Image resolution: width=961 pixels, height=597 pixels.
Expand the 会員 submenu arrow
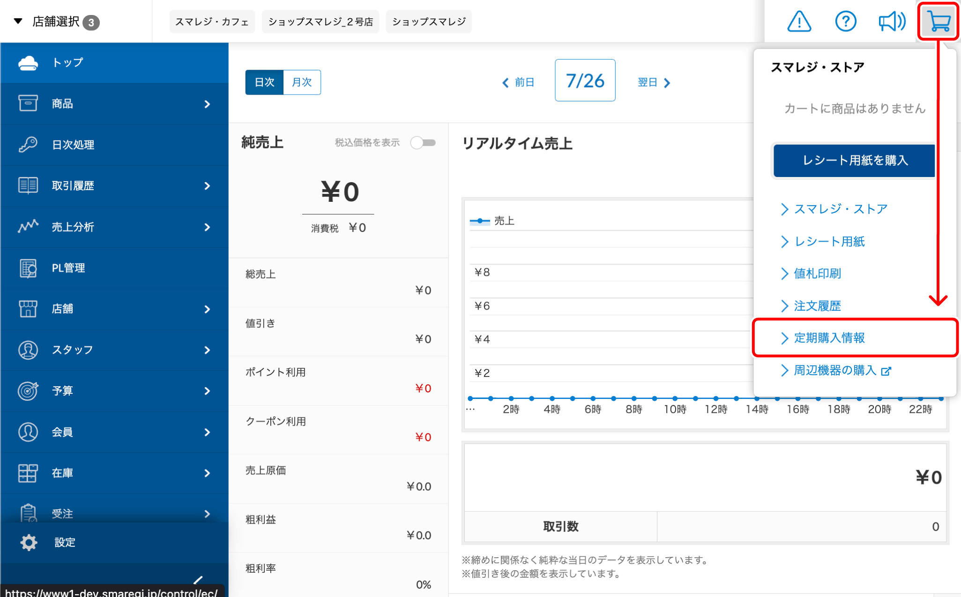pyautogui.click(x=207, y=432)
